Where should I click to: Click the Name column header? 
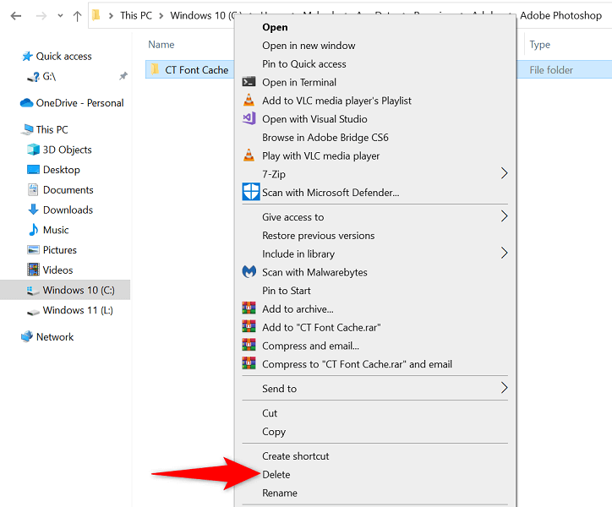161,45
